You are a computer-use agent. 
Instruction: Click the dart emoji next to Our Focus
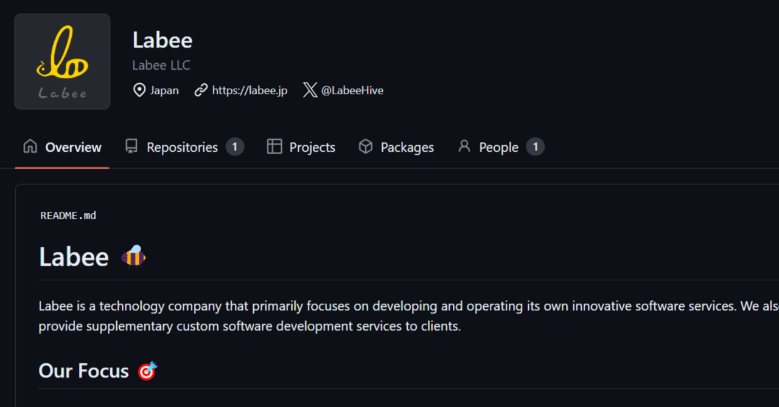point(147,371)
